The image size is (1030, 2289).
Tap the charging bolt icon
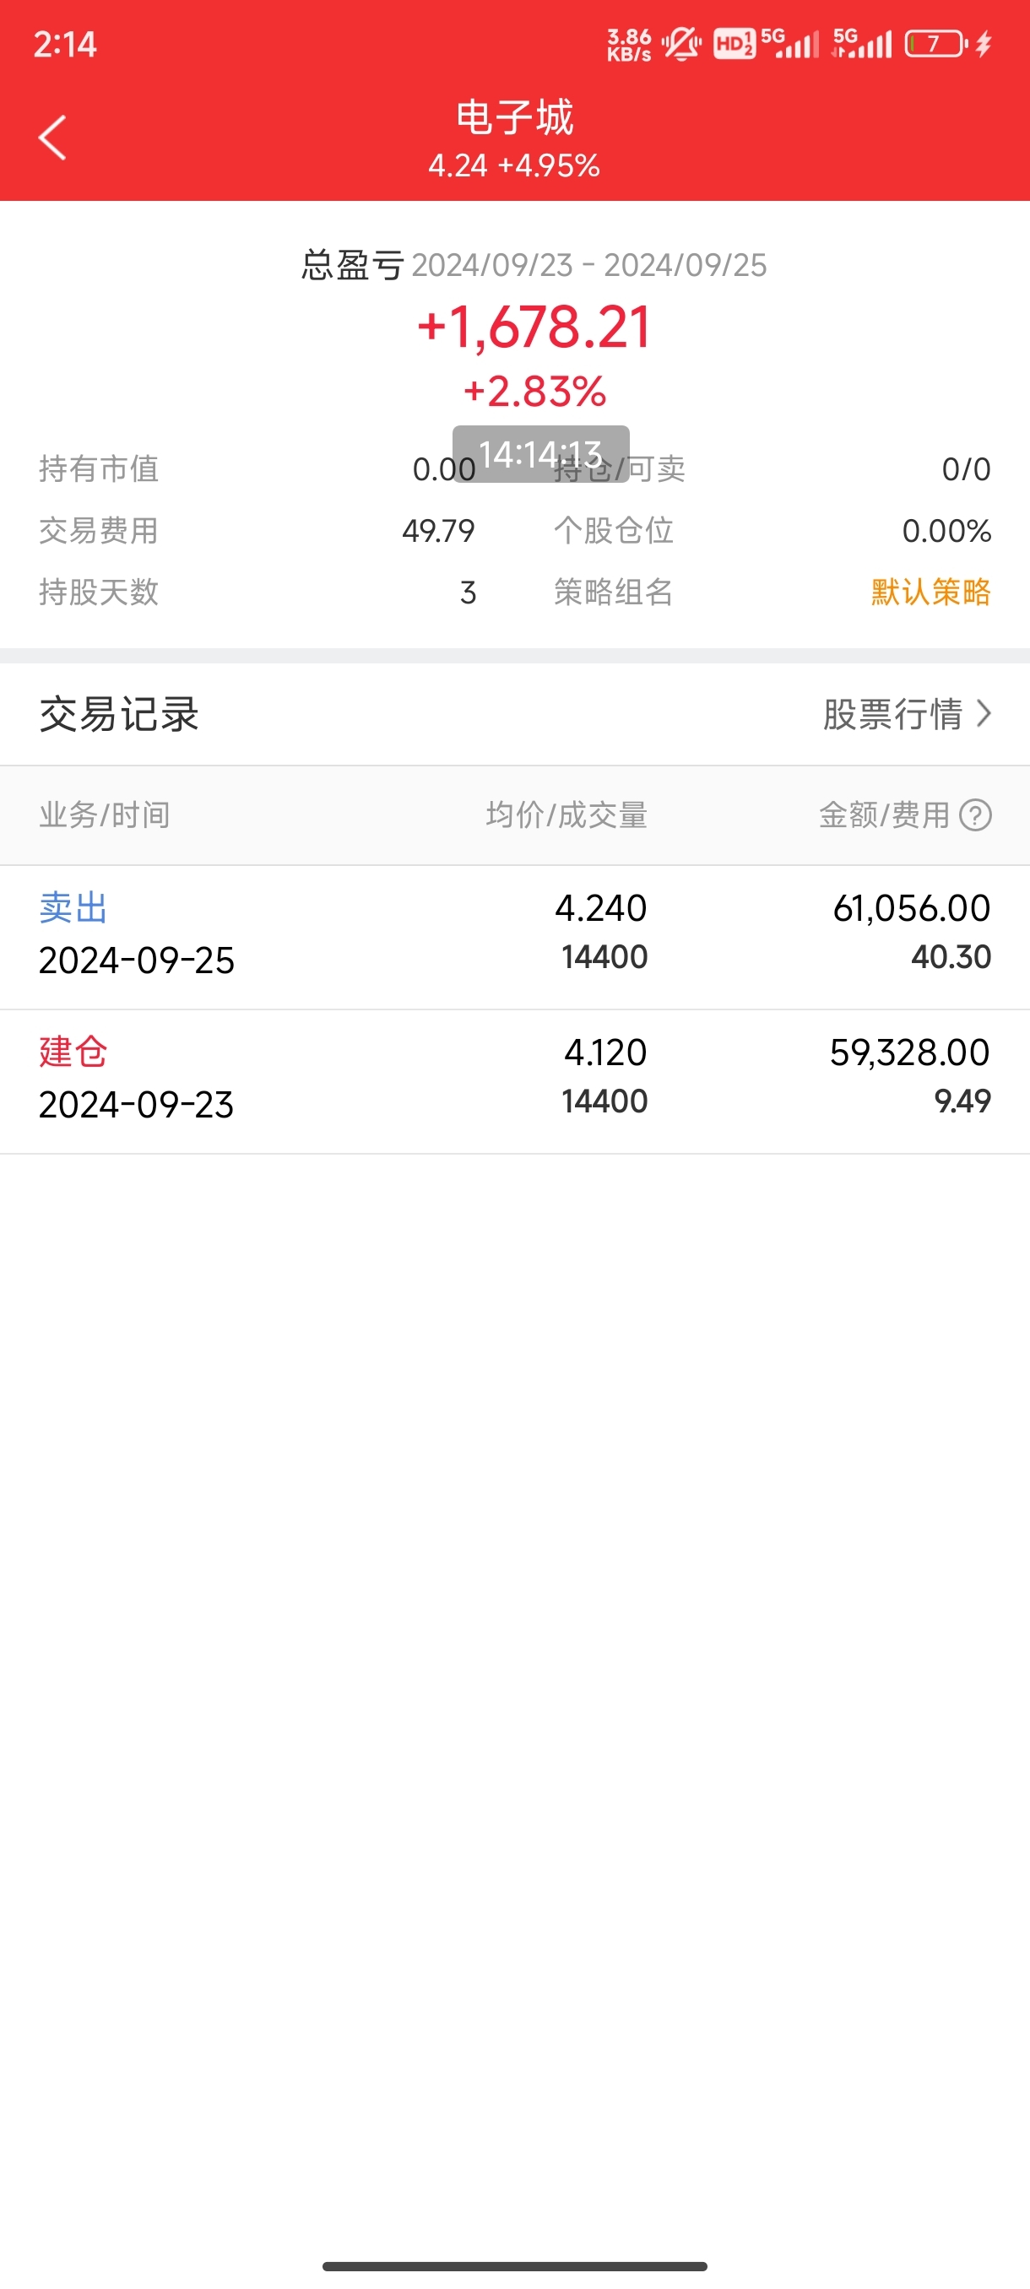click(983, 44)
